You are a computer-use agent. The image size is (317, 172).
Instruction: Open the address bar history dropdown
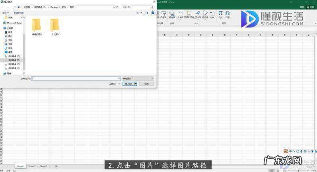114,7
